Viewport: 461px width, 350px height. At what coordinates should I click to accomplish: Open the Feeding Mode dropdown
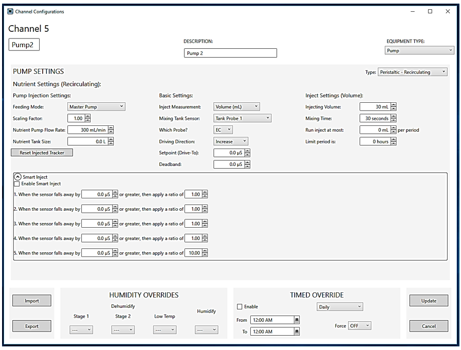[96, 107]
